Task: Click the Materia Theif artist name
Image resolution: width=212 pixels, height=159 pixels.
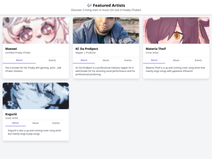Action: coord(156,49)
